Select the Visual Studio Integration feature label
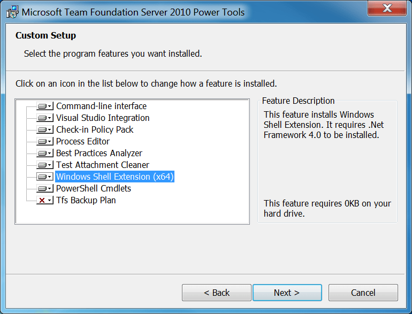The image size is (412, 314). (x=103, y=118)
